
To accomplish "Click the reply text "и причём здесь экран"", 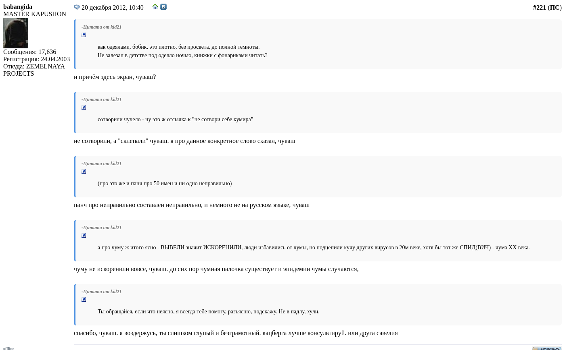I will pyautogui.click(x=115, y=77).
